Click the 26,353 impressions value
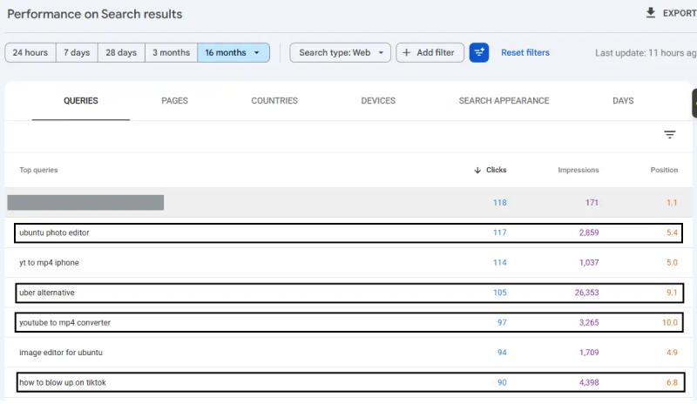The height and width of the screenshot is (404, 697). (586, 293)
